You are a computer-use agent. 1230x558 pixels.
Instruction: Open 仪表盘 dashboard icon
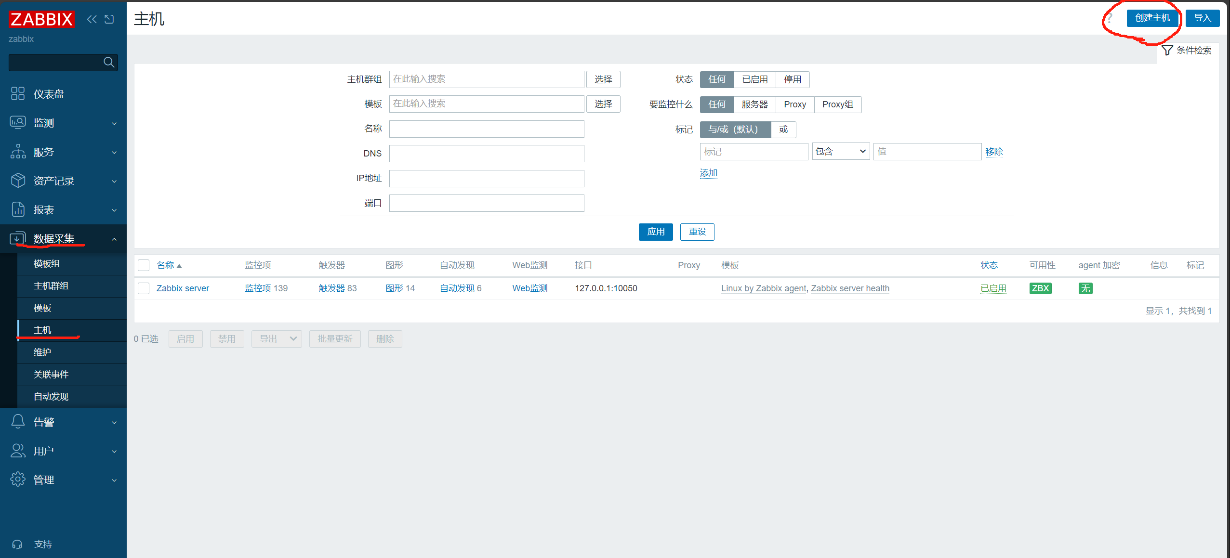coord(18,93)
